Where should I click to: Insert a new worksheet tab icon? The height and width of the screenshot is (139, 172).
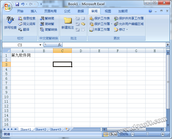click(67, 129)
